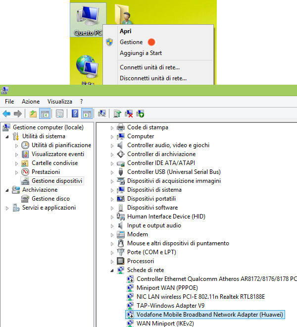Click the Scan for hardware changes icon
Viewport: 297px width, 327px height.
click(x=102, y=113)
